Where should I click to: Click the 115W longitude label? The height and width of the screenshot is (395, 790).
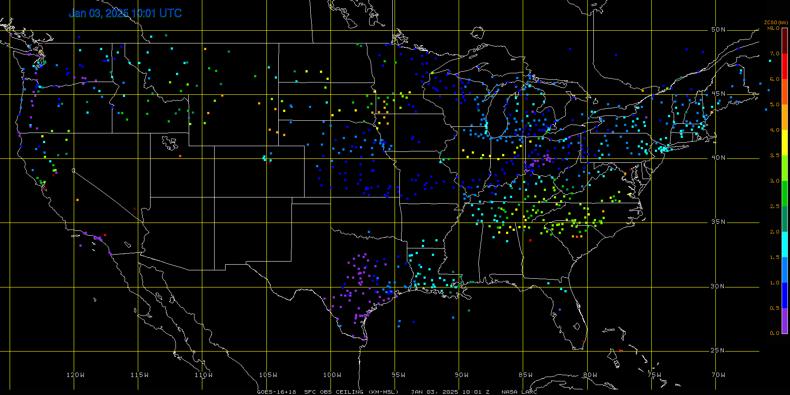tap(140, 375)
